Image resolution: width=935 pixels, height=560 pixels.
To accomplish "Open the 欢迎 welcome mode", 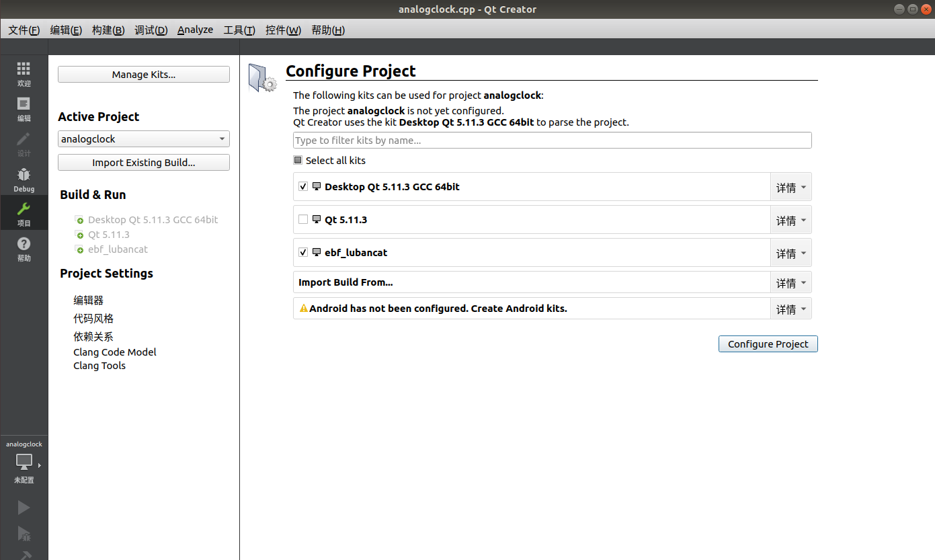I will click(24, 74).
